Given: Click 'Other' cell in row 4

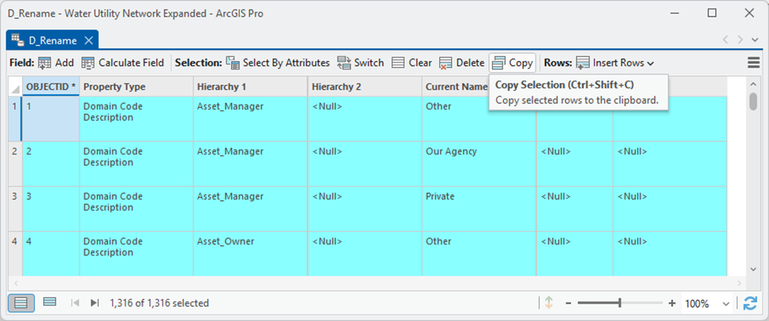Looking at the screenshot, I should tap(479, 253).
